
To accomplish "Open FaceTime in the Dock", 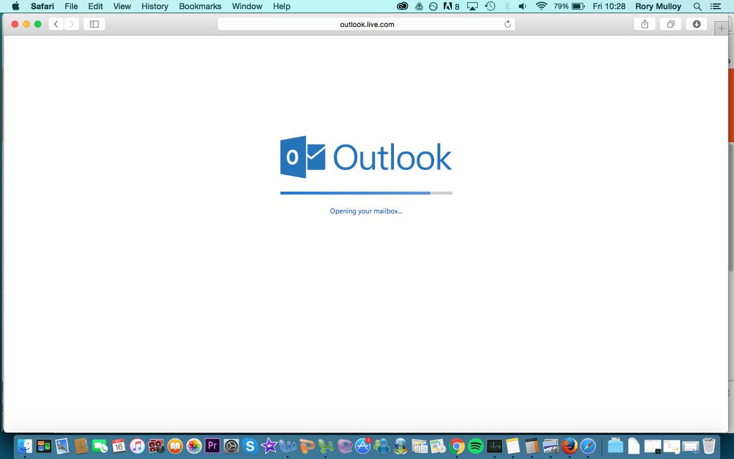I will point(100,446).
